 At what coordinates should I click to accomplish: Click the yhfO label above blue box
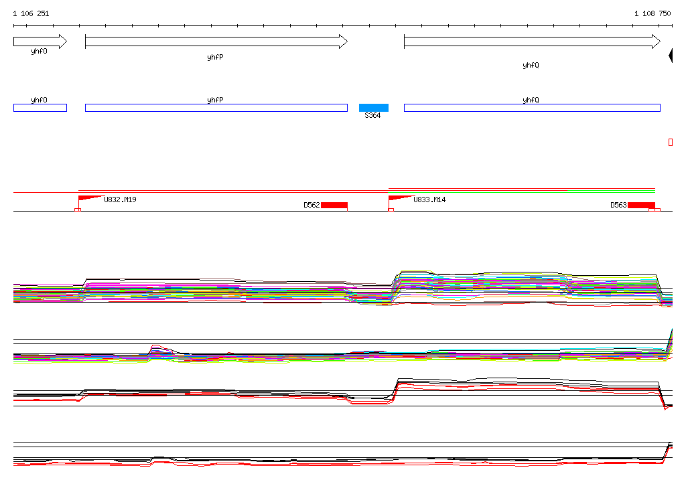pos(39,100)
